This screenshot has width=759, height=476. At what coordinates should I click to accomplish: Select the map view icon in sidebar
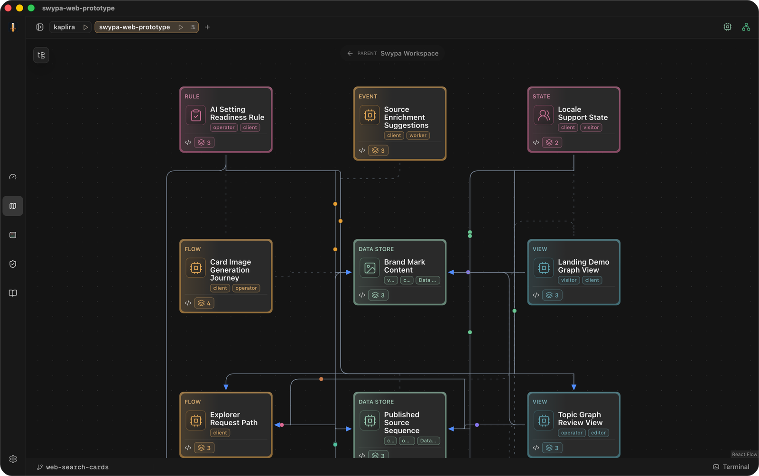[x=13, y=206]
